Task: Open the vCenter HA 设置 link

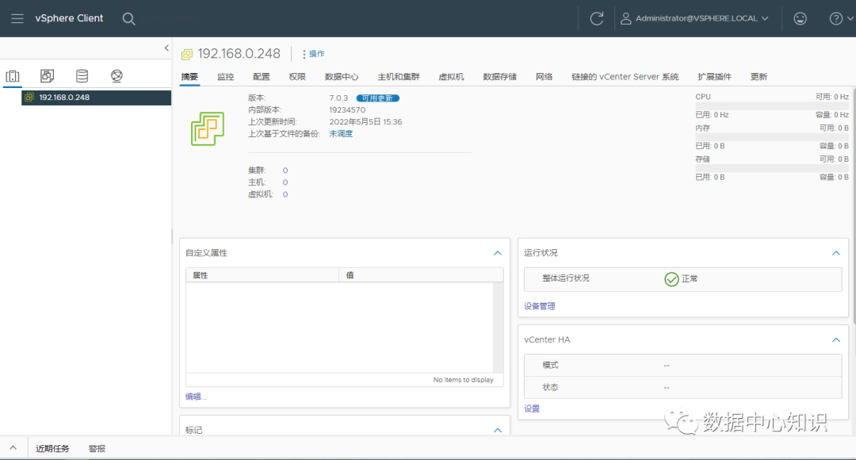Action: [x=532, y=408]
